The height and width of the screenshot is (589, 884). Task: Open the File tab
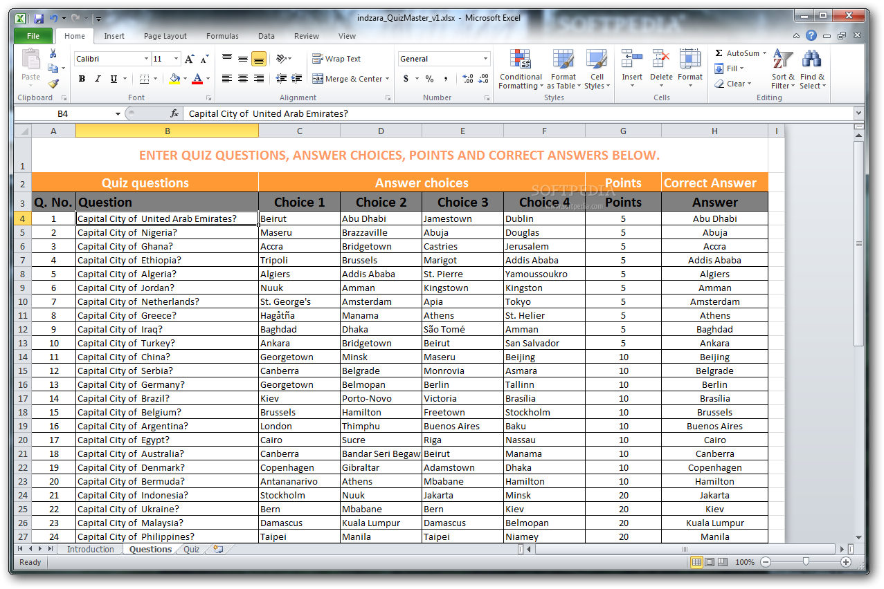click(33, 36)
